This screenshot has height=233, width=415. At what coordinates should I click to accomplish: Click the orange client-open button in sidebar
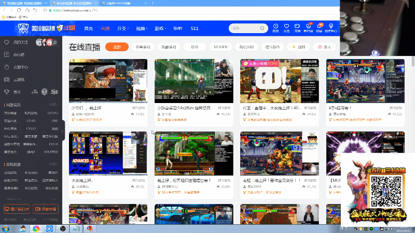[17, 209]
